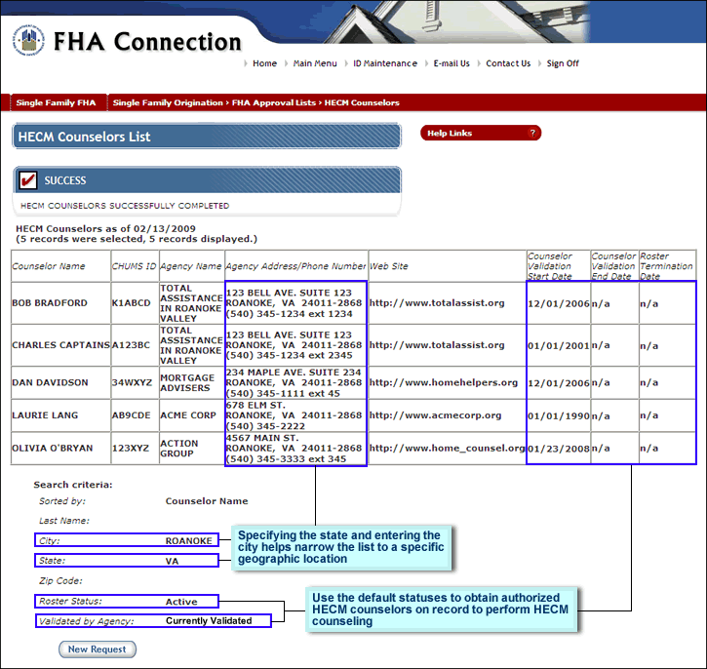Screen dimensions: 707x669
Task: Click CHUMS ID A123BC
Action: (131, 345)
